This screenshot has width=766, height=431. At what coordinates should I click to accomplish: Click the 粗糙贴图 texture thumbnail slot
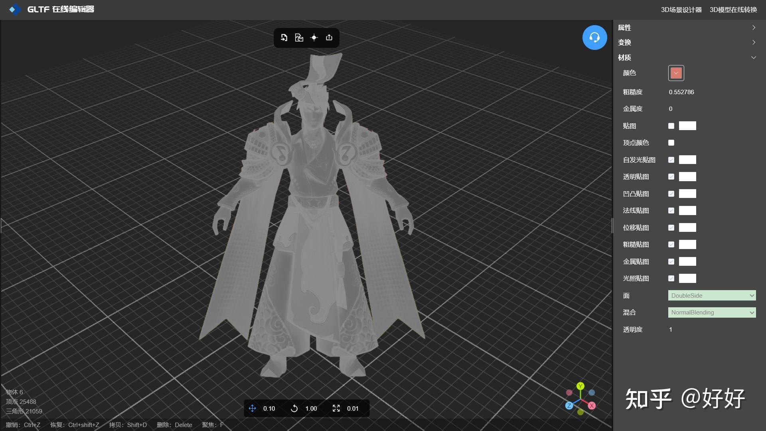pos(687,244)
